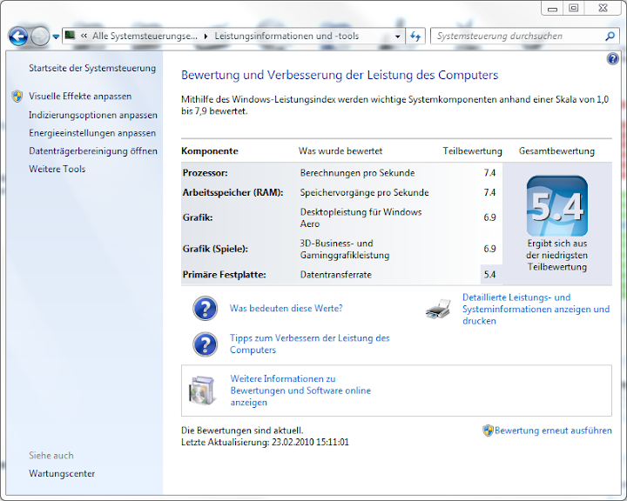The width and height of the screenshot is (627, 501).
Task: Click the shield icon next to Visuelle Effekte
Action: coord(17,97)
